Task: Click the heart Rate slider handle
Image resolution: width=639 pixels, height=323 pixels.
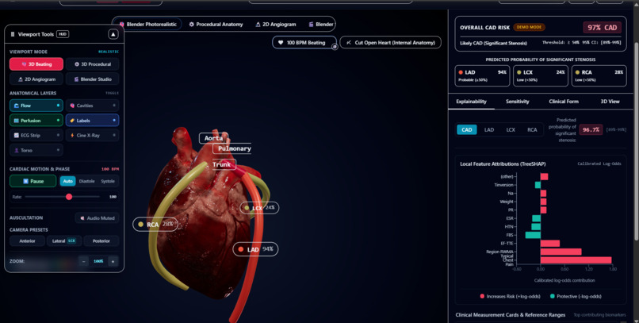Action: (x=69, y=197)
